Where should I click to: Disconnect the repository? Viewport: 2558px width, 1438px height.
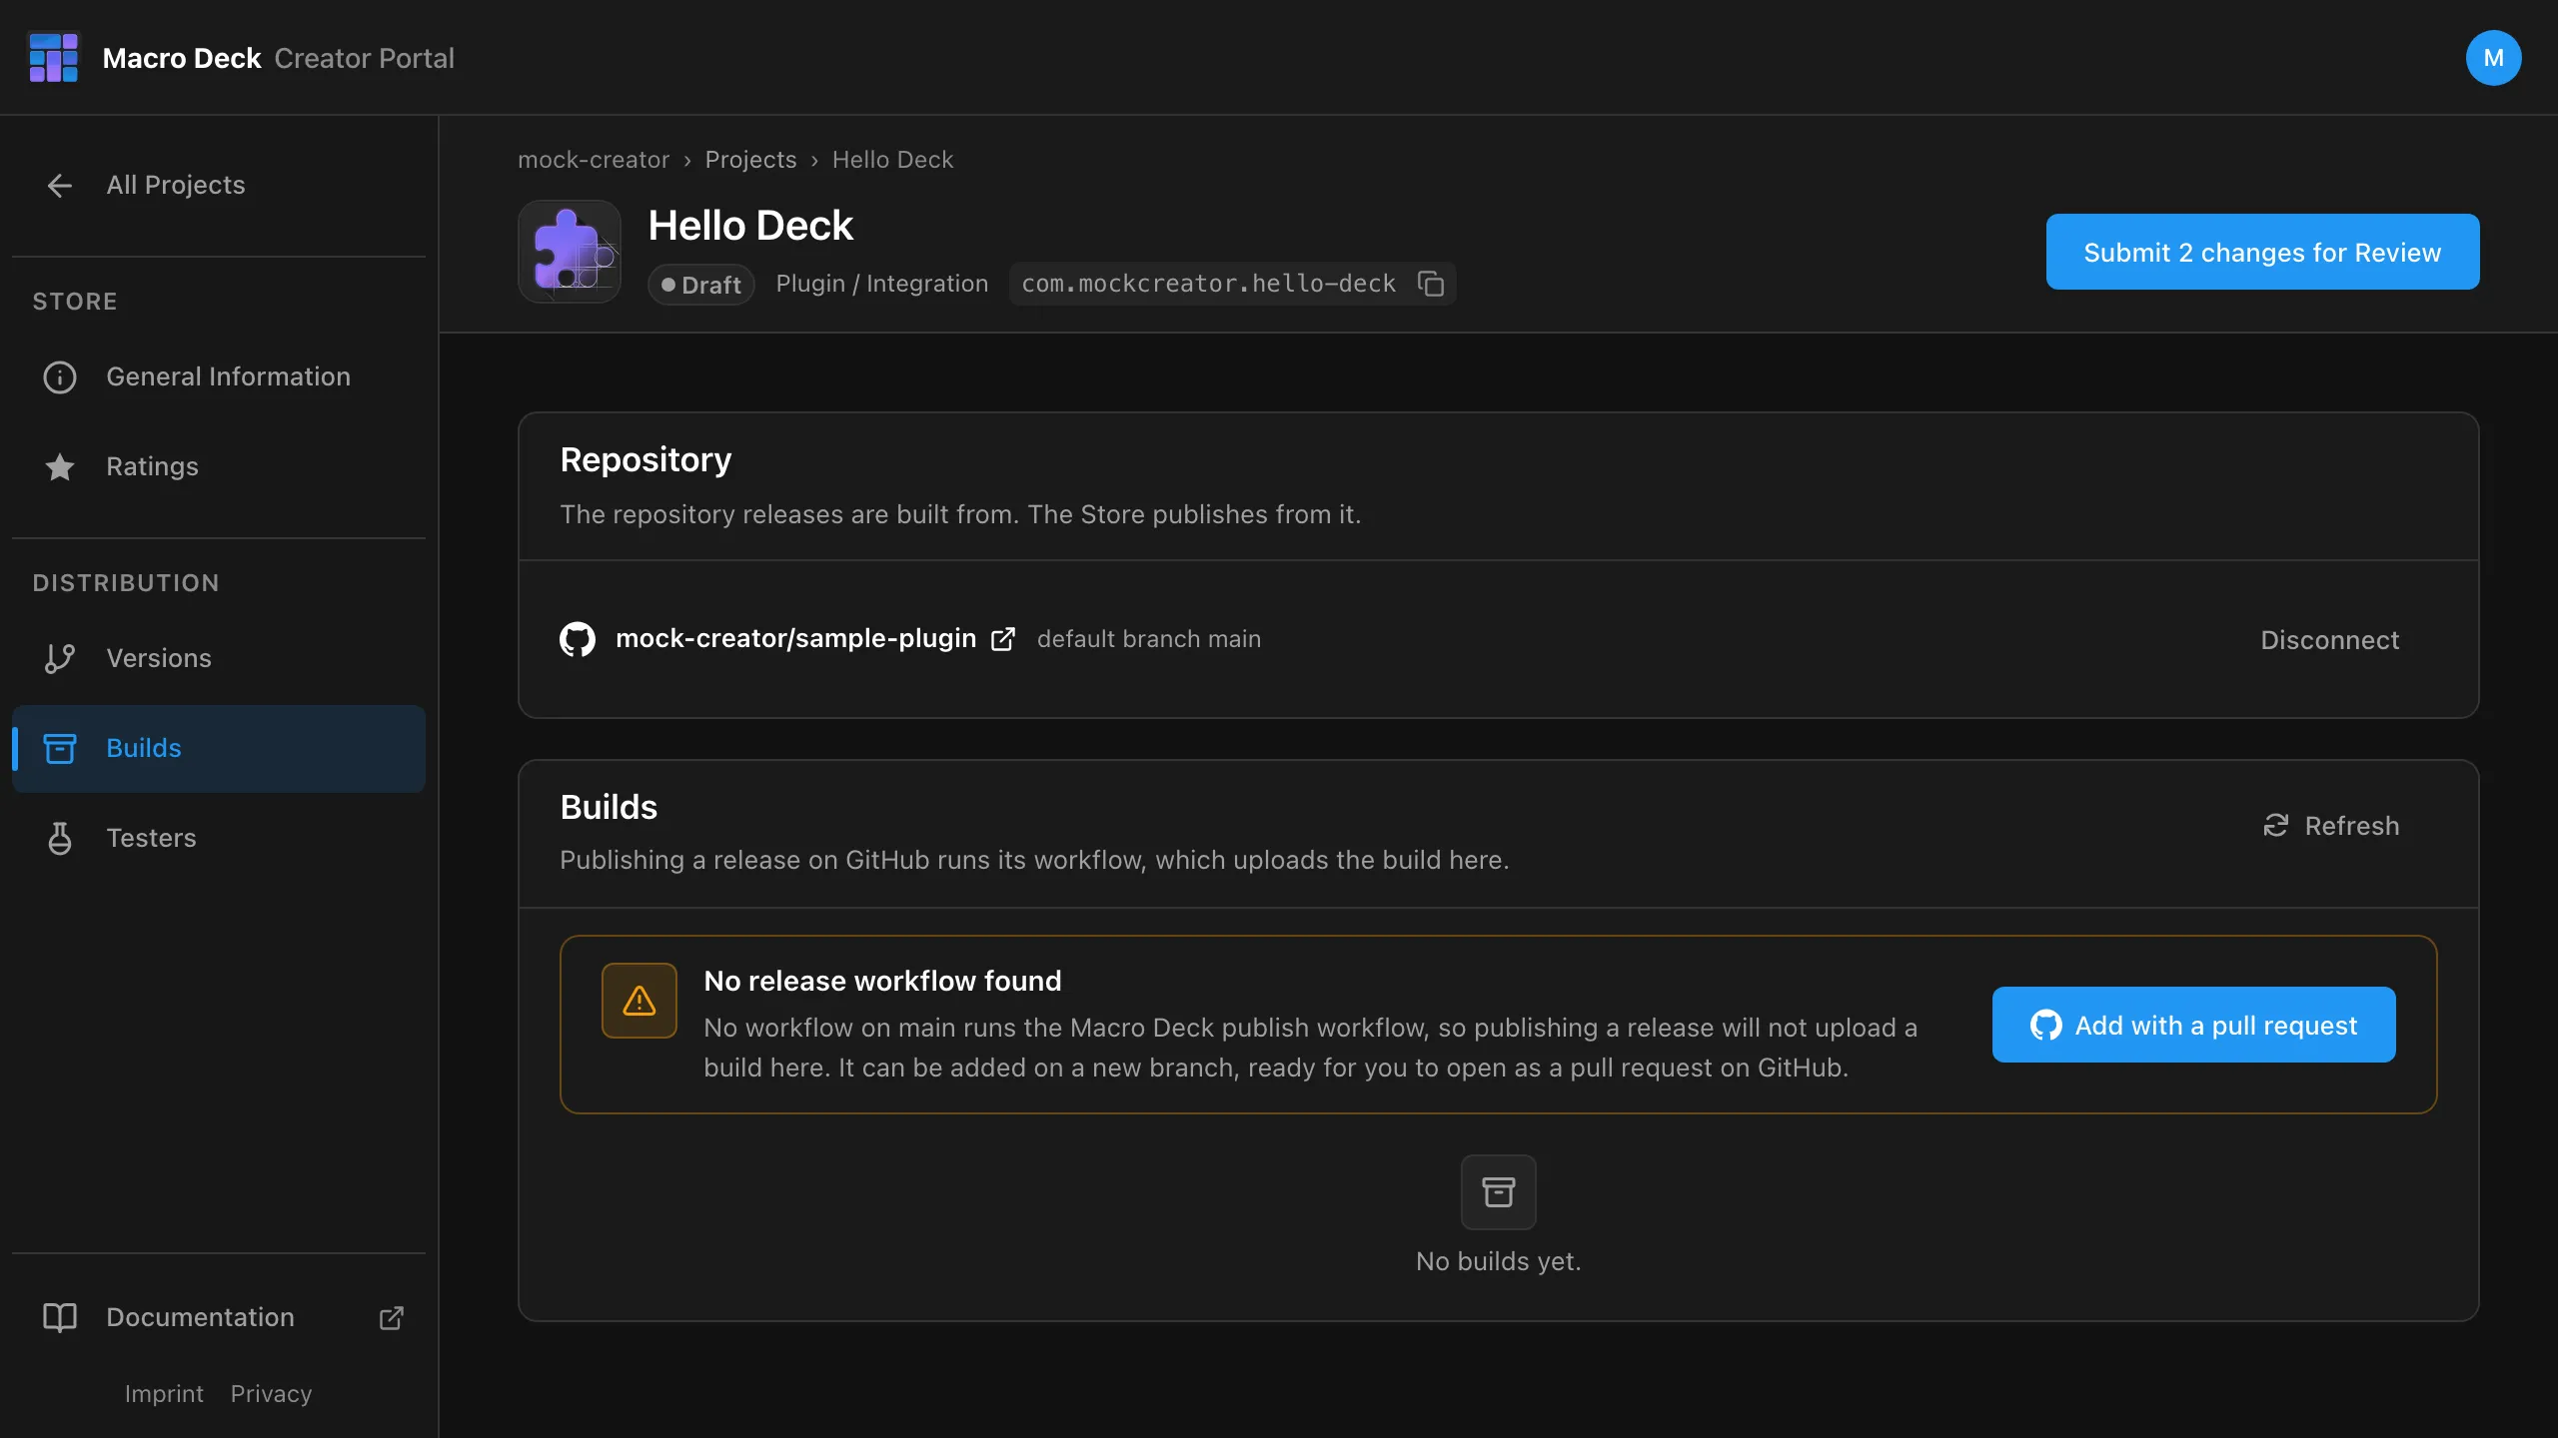click(x=2330, y=639)
